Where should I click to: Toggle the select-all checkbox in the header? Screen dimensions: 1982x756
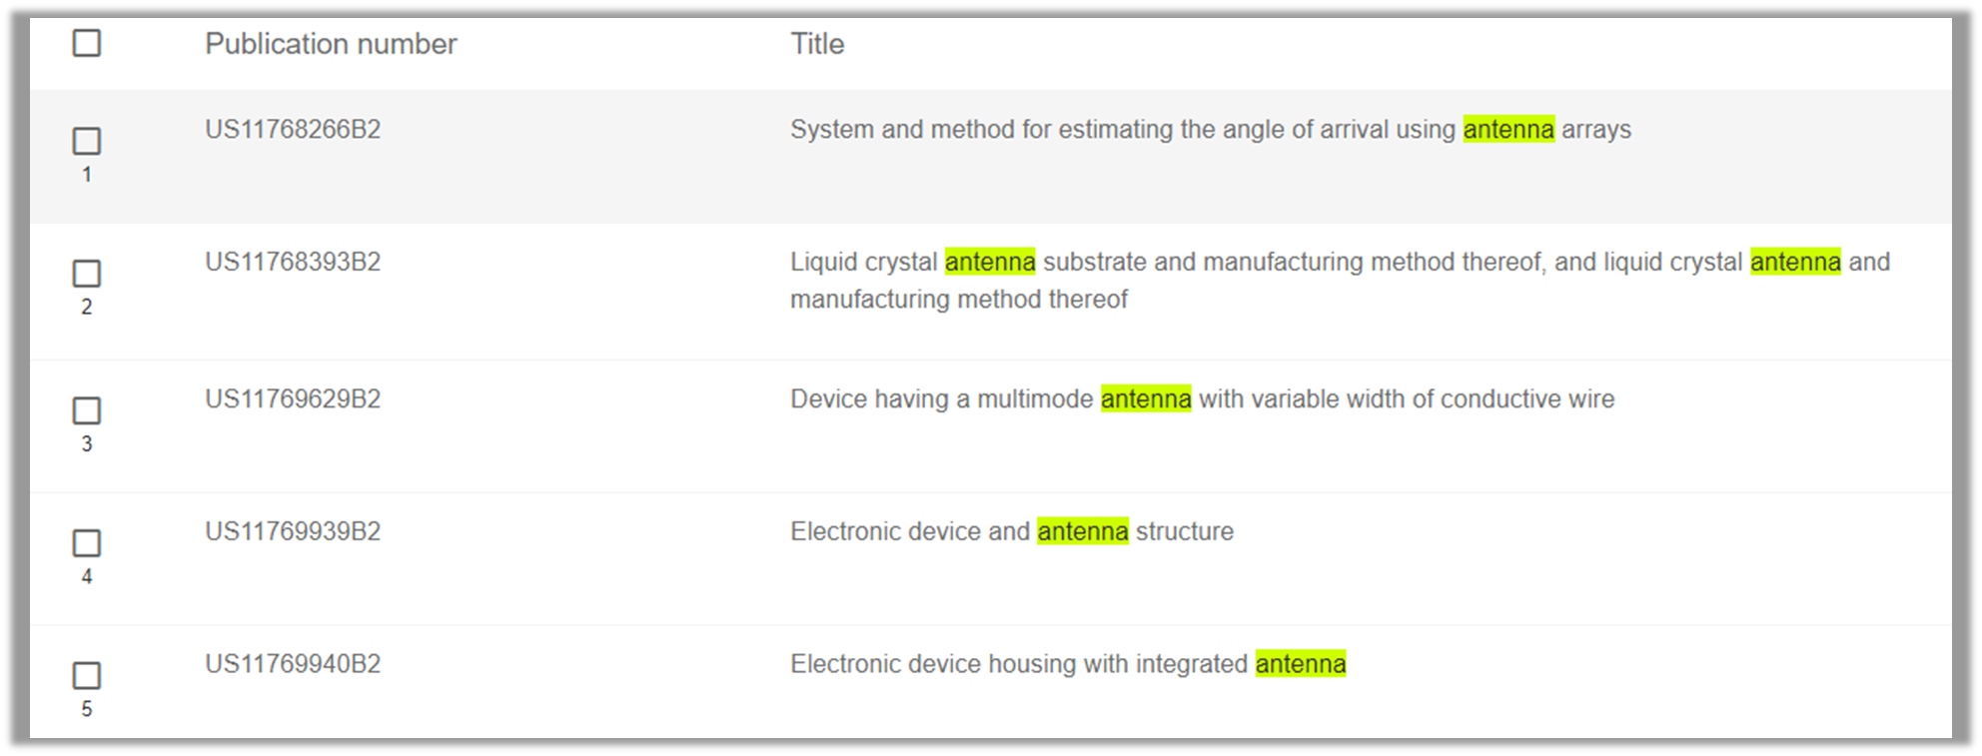87,43
